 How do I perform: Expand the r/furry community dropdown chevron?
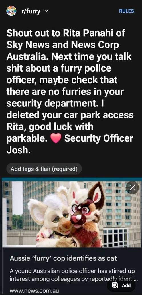[46, 11]
